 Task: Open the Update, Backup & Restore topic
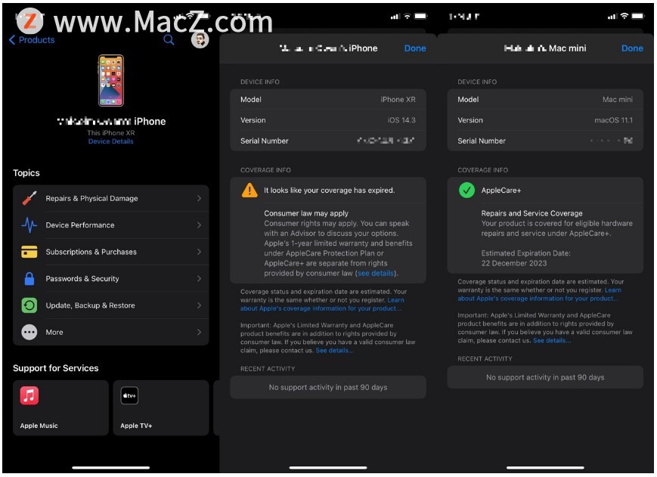coord(111,305)
